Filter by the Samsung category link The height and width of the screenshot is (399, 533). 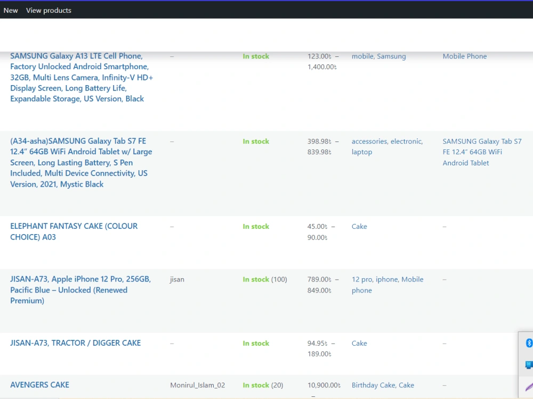[391, 56]
